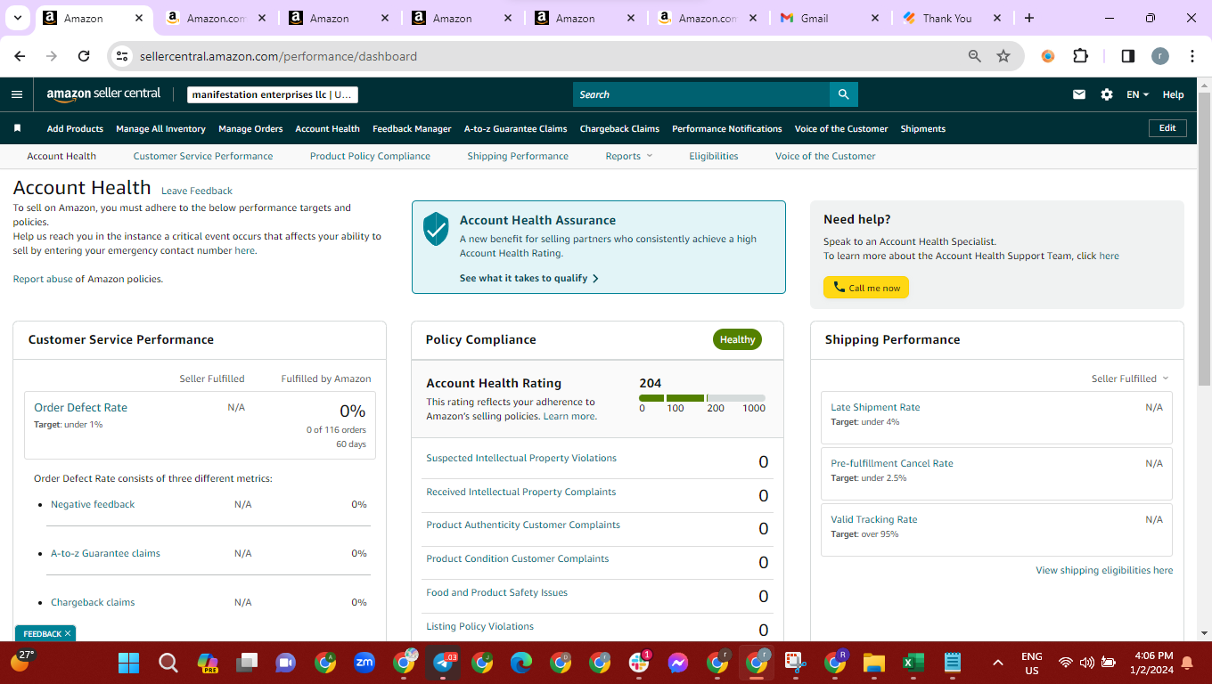Expand the Reports dropdown menu
The height and width of the screenshot is (684, 1212).
629,156
